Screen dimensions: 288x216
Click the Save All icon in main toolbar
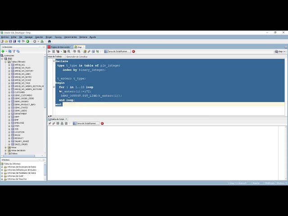point(14,41)
